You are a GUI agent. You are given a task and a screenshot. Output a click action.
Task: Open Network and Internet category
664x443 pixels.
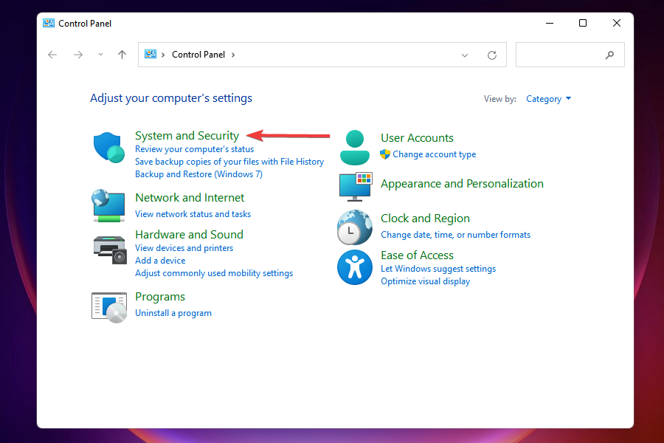(190, 198)
